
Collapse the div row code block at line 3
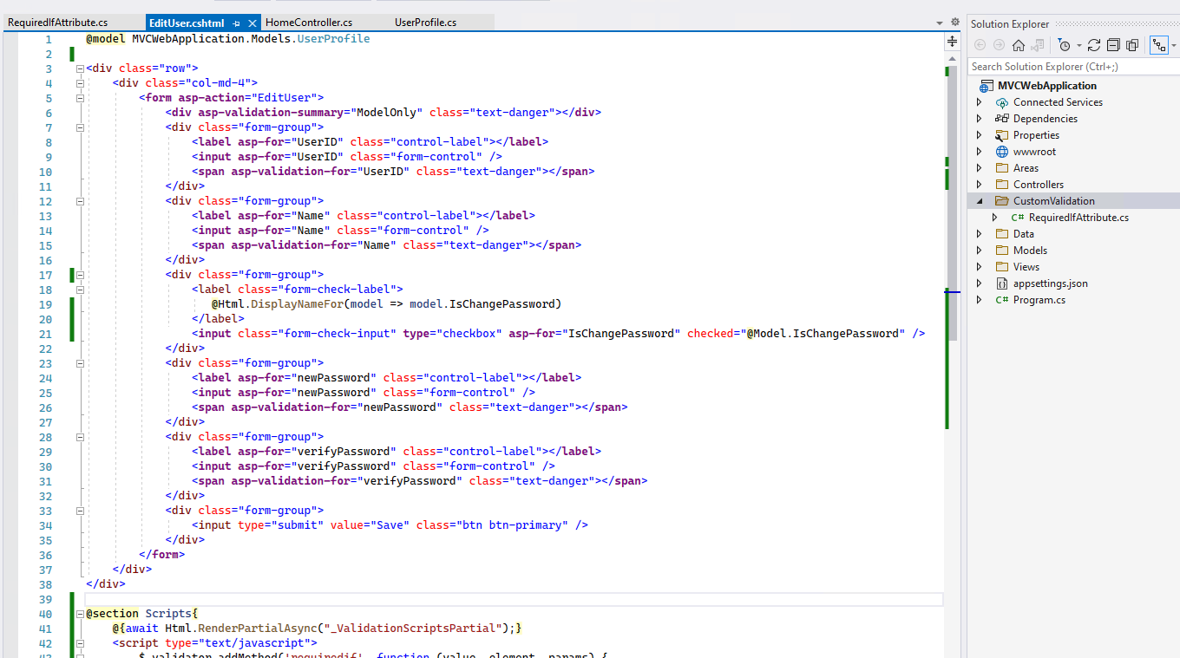pyautogui.click(x=79, y=68)
